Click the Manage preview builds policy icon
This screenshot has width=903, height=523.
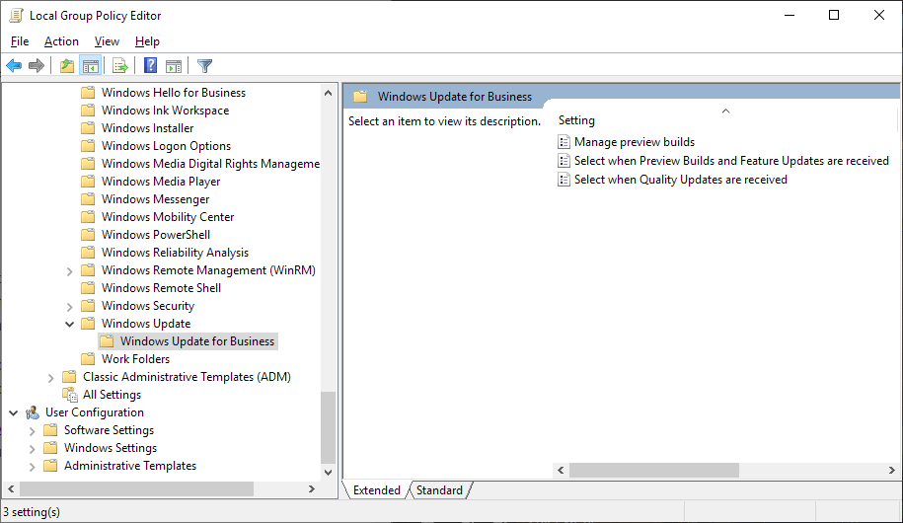click(x=564, y=142)
